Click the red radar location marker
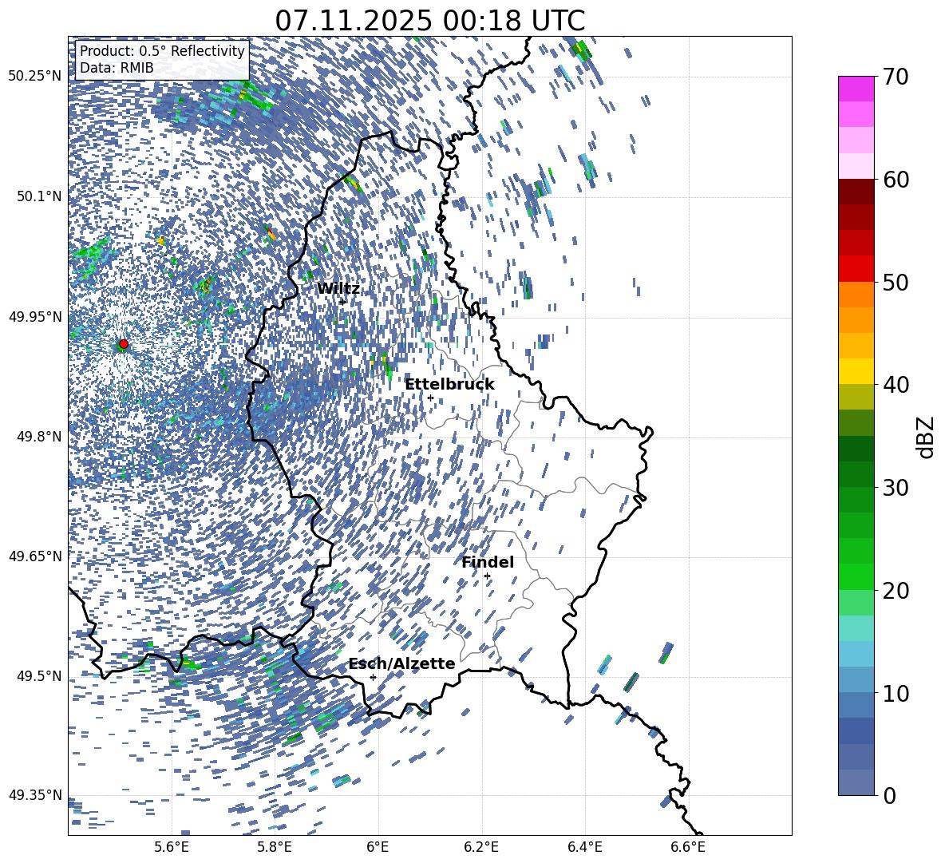Image resolution: width=945 pixels, height=863 pixels. (124, 344)
